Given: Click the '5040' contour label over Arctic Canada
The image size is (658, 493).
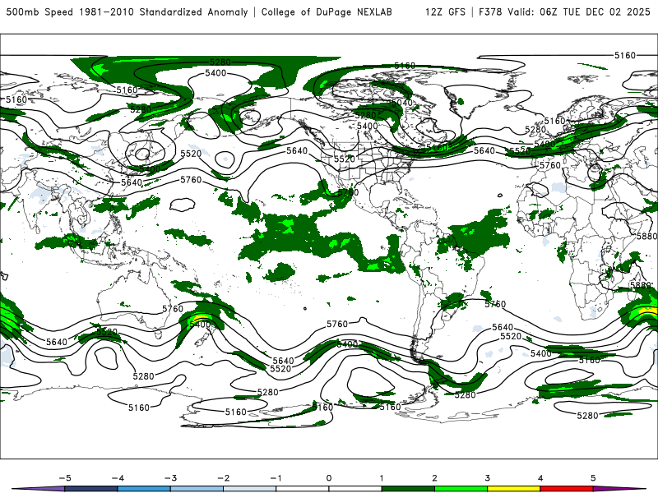Looking at the screenshot, I should point(402,103).
